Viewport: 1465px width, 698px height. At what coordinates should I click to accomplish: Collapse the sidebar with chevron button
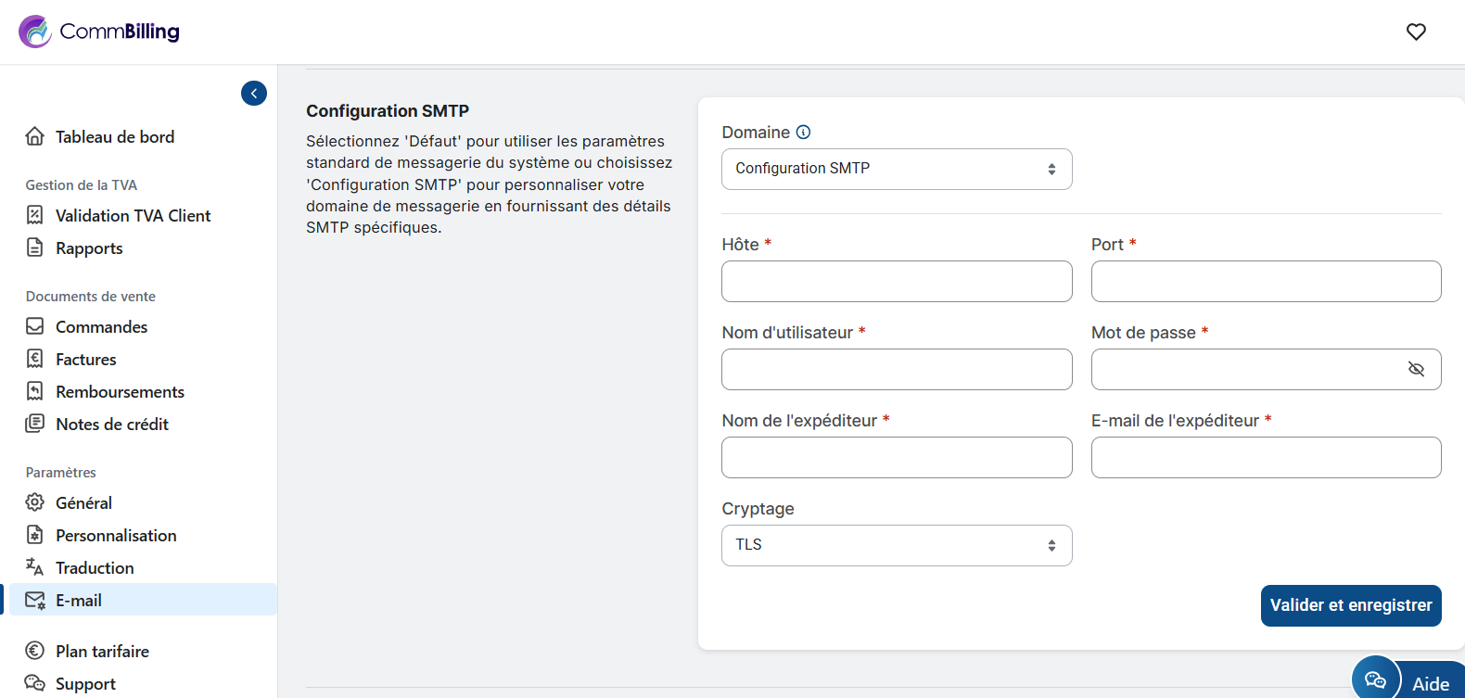click(254, 94)
